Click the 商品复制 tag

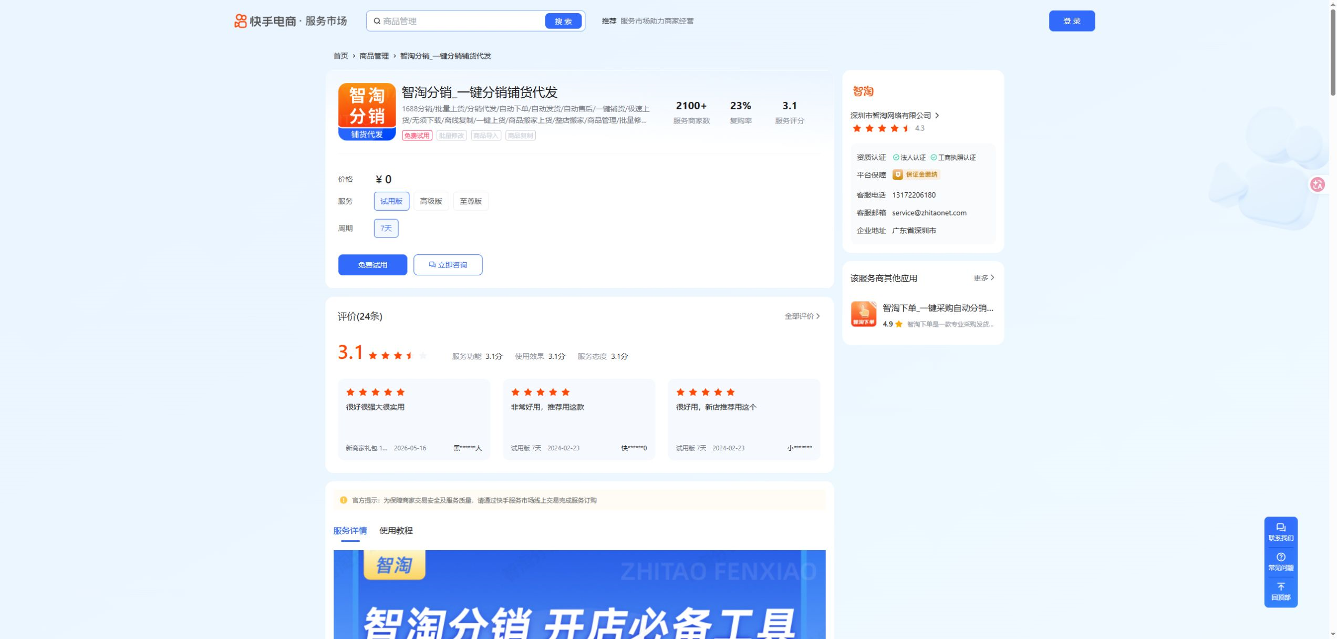coord(520,136)
